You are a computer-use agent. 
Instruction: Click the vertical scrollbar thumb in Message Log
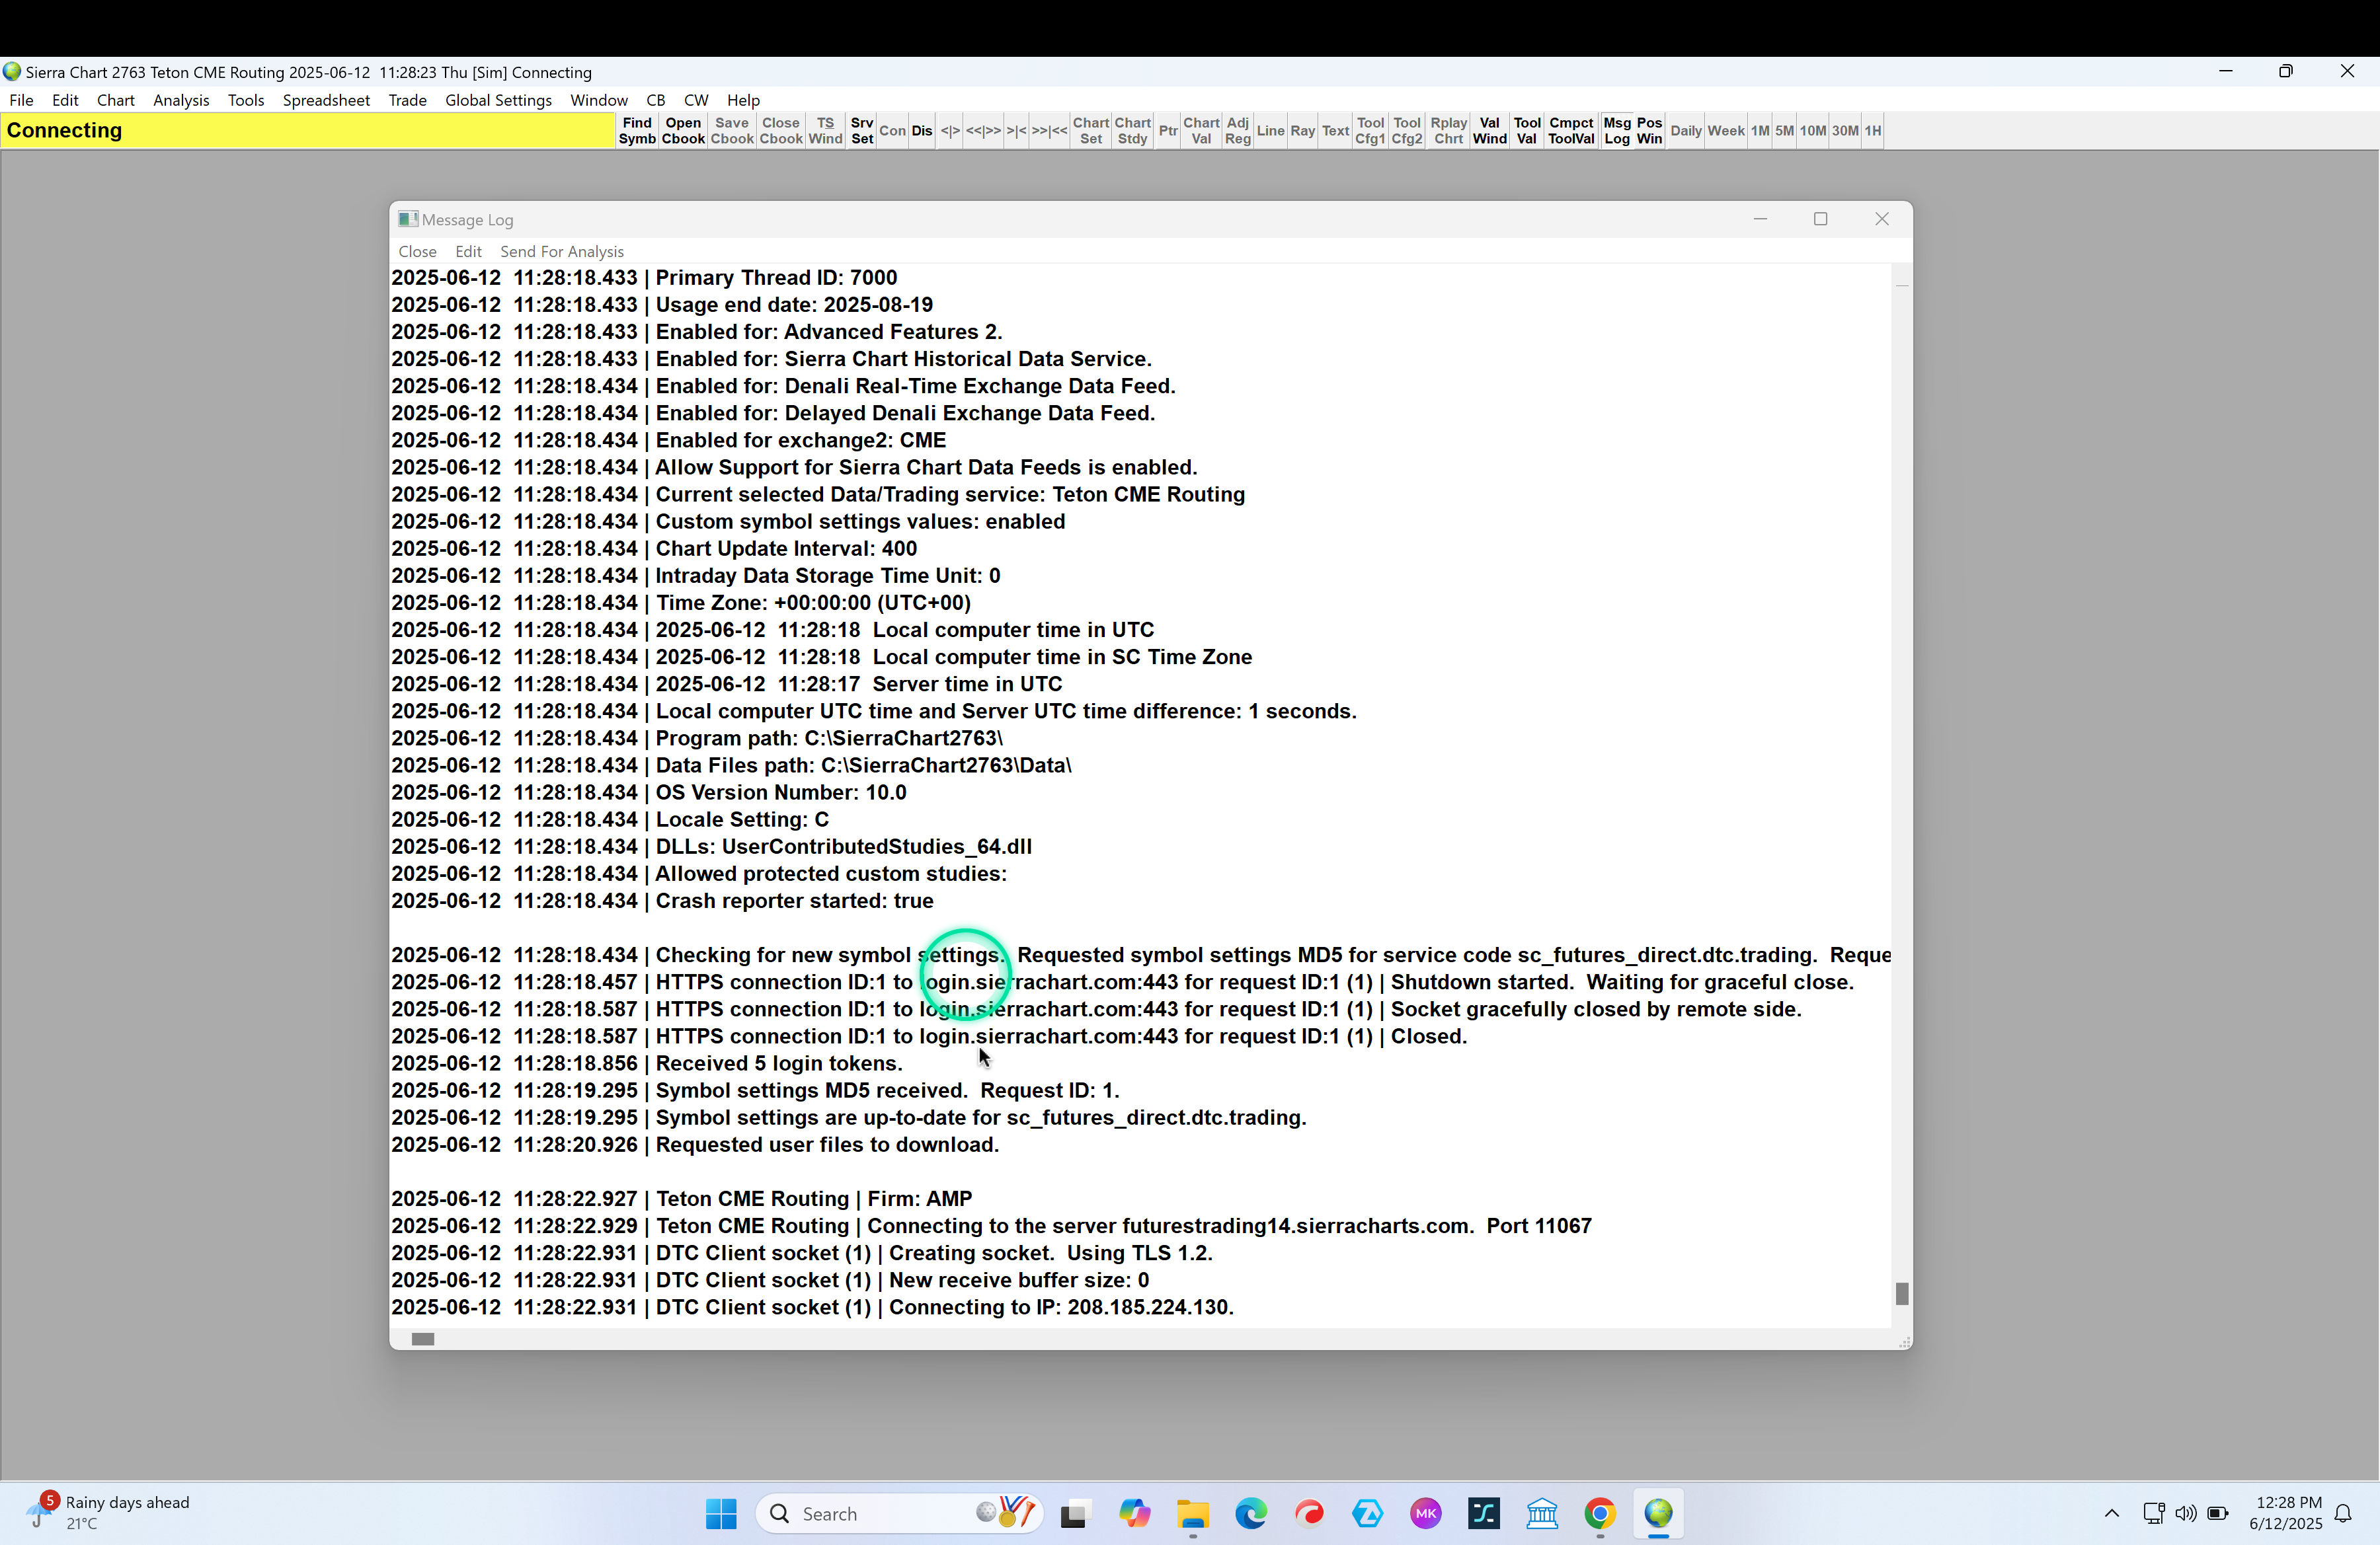pyautogui.click(x=1901, y=1293)
